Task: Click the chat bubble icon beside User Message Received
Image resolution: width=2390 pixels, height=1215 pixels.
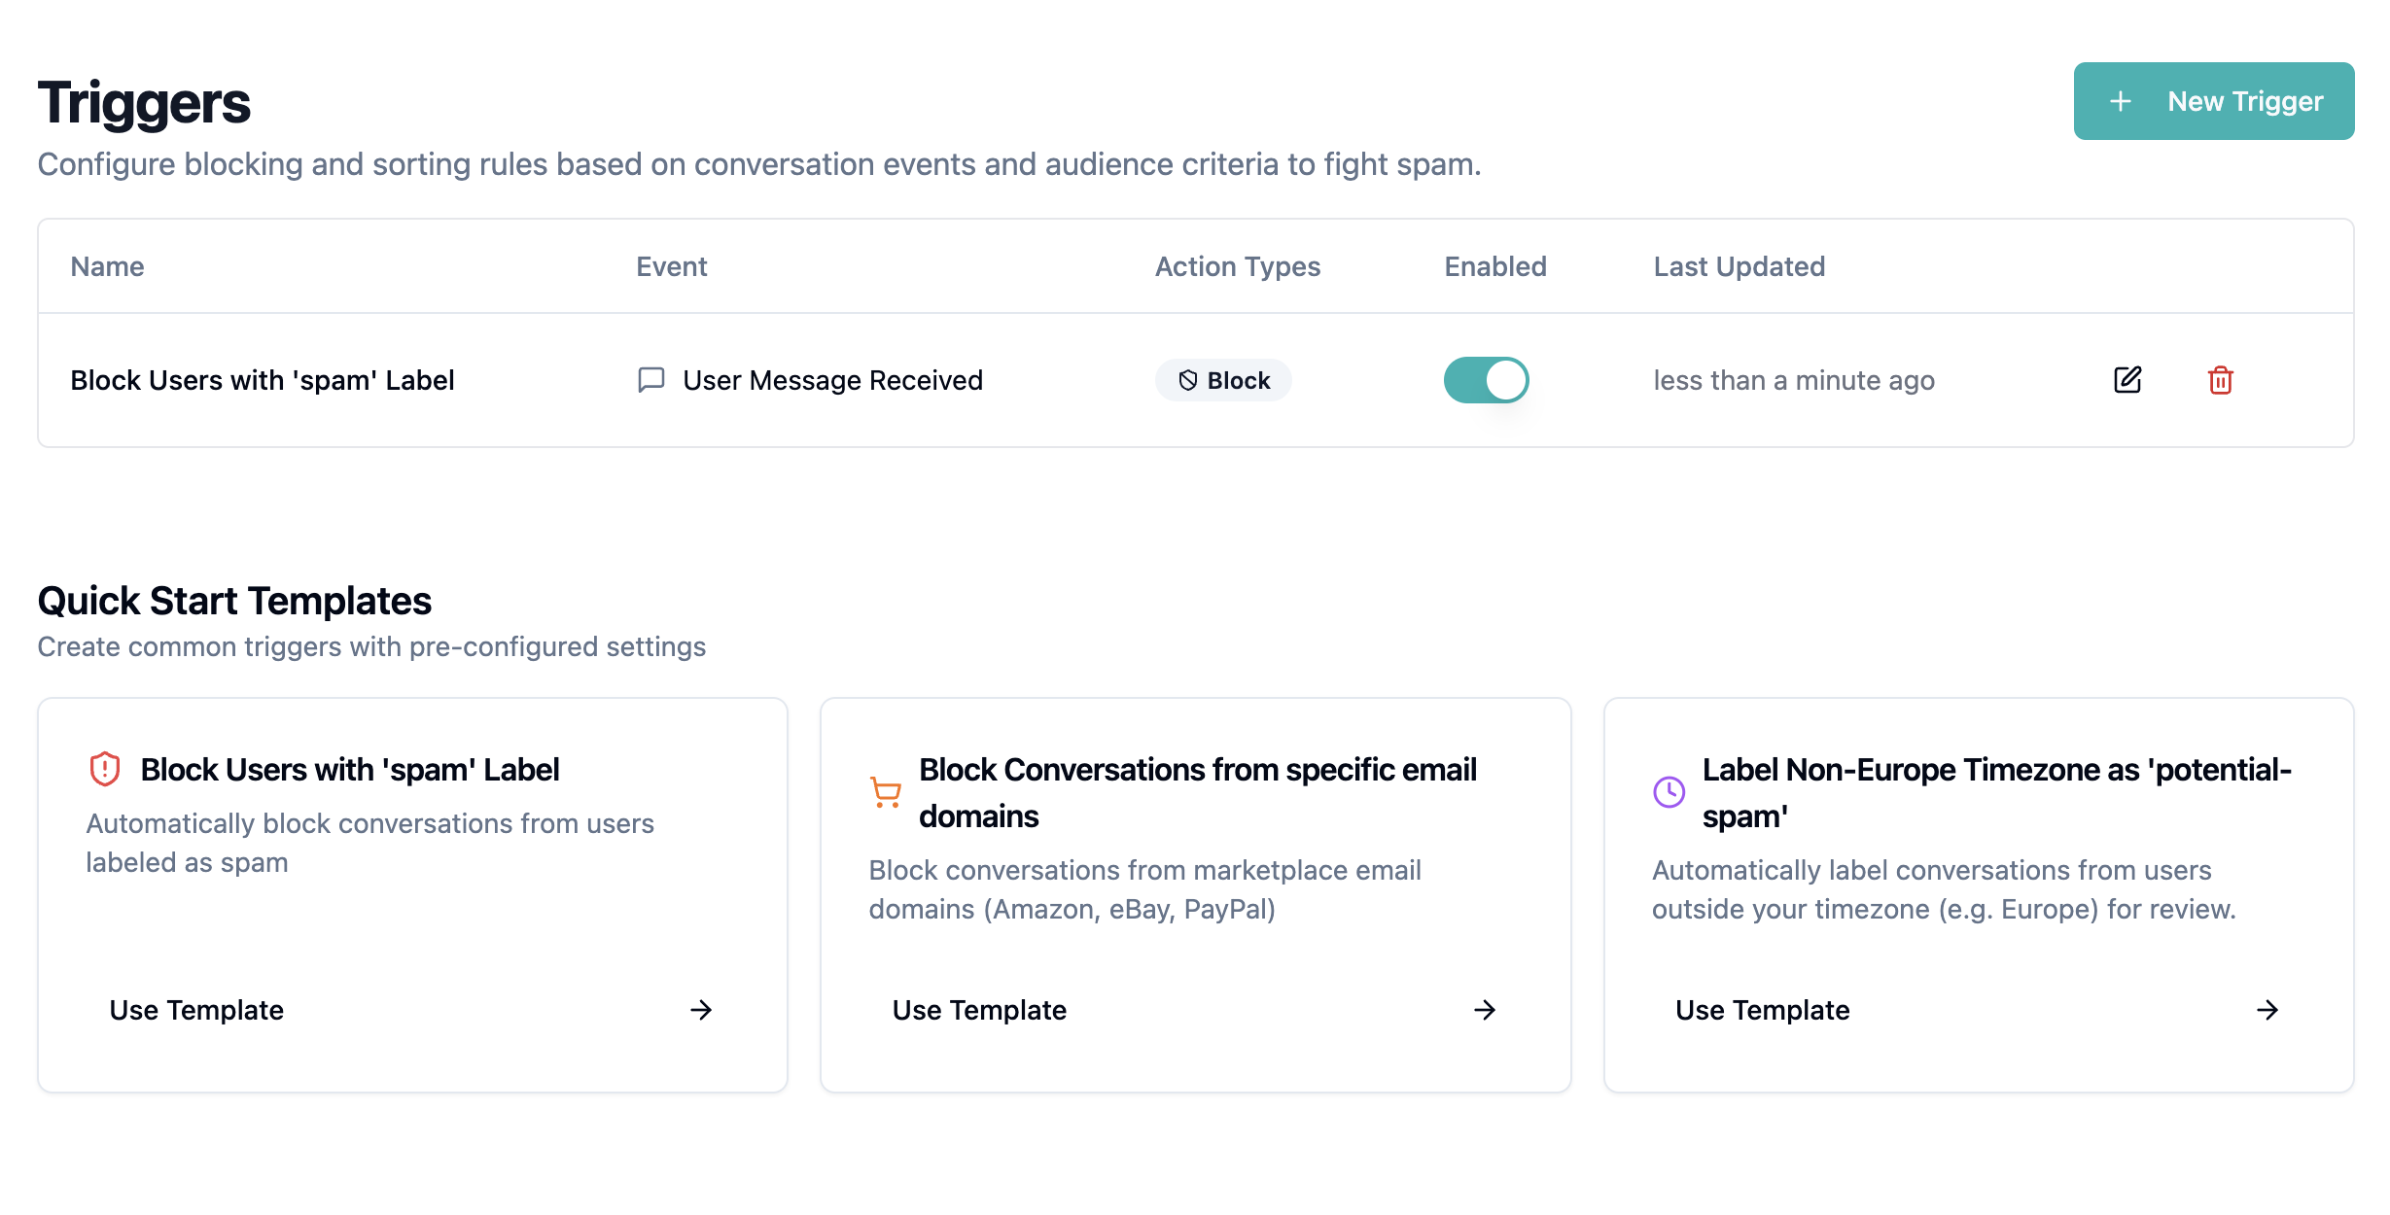Action: (650, 380)
